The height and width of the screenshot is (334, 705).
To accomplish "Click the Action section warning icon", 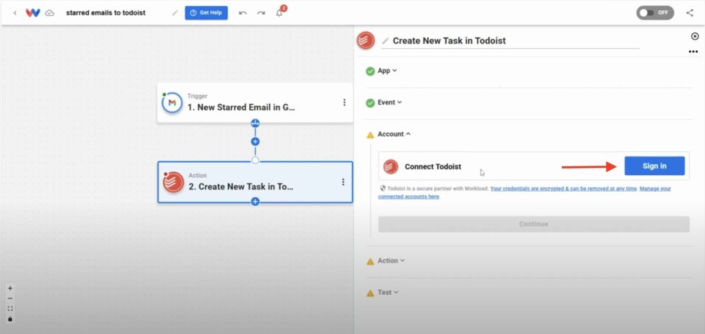I will [x=370, y=261].
